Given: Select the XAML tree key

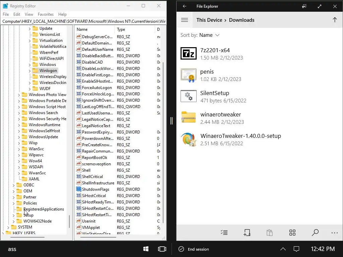Looking at the screenshot, I should (x=34, y=179).
